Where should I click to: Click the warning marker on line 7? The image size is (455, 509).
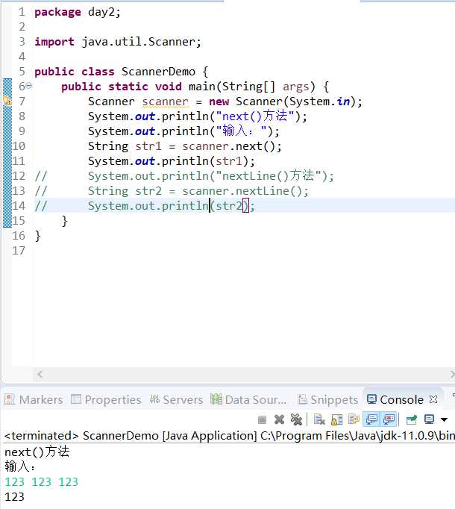[x=7, y=101]
